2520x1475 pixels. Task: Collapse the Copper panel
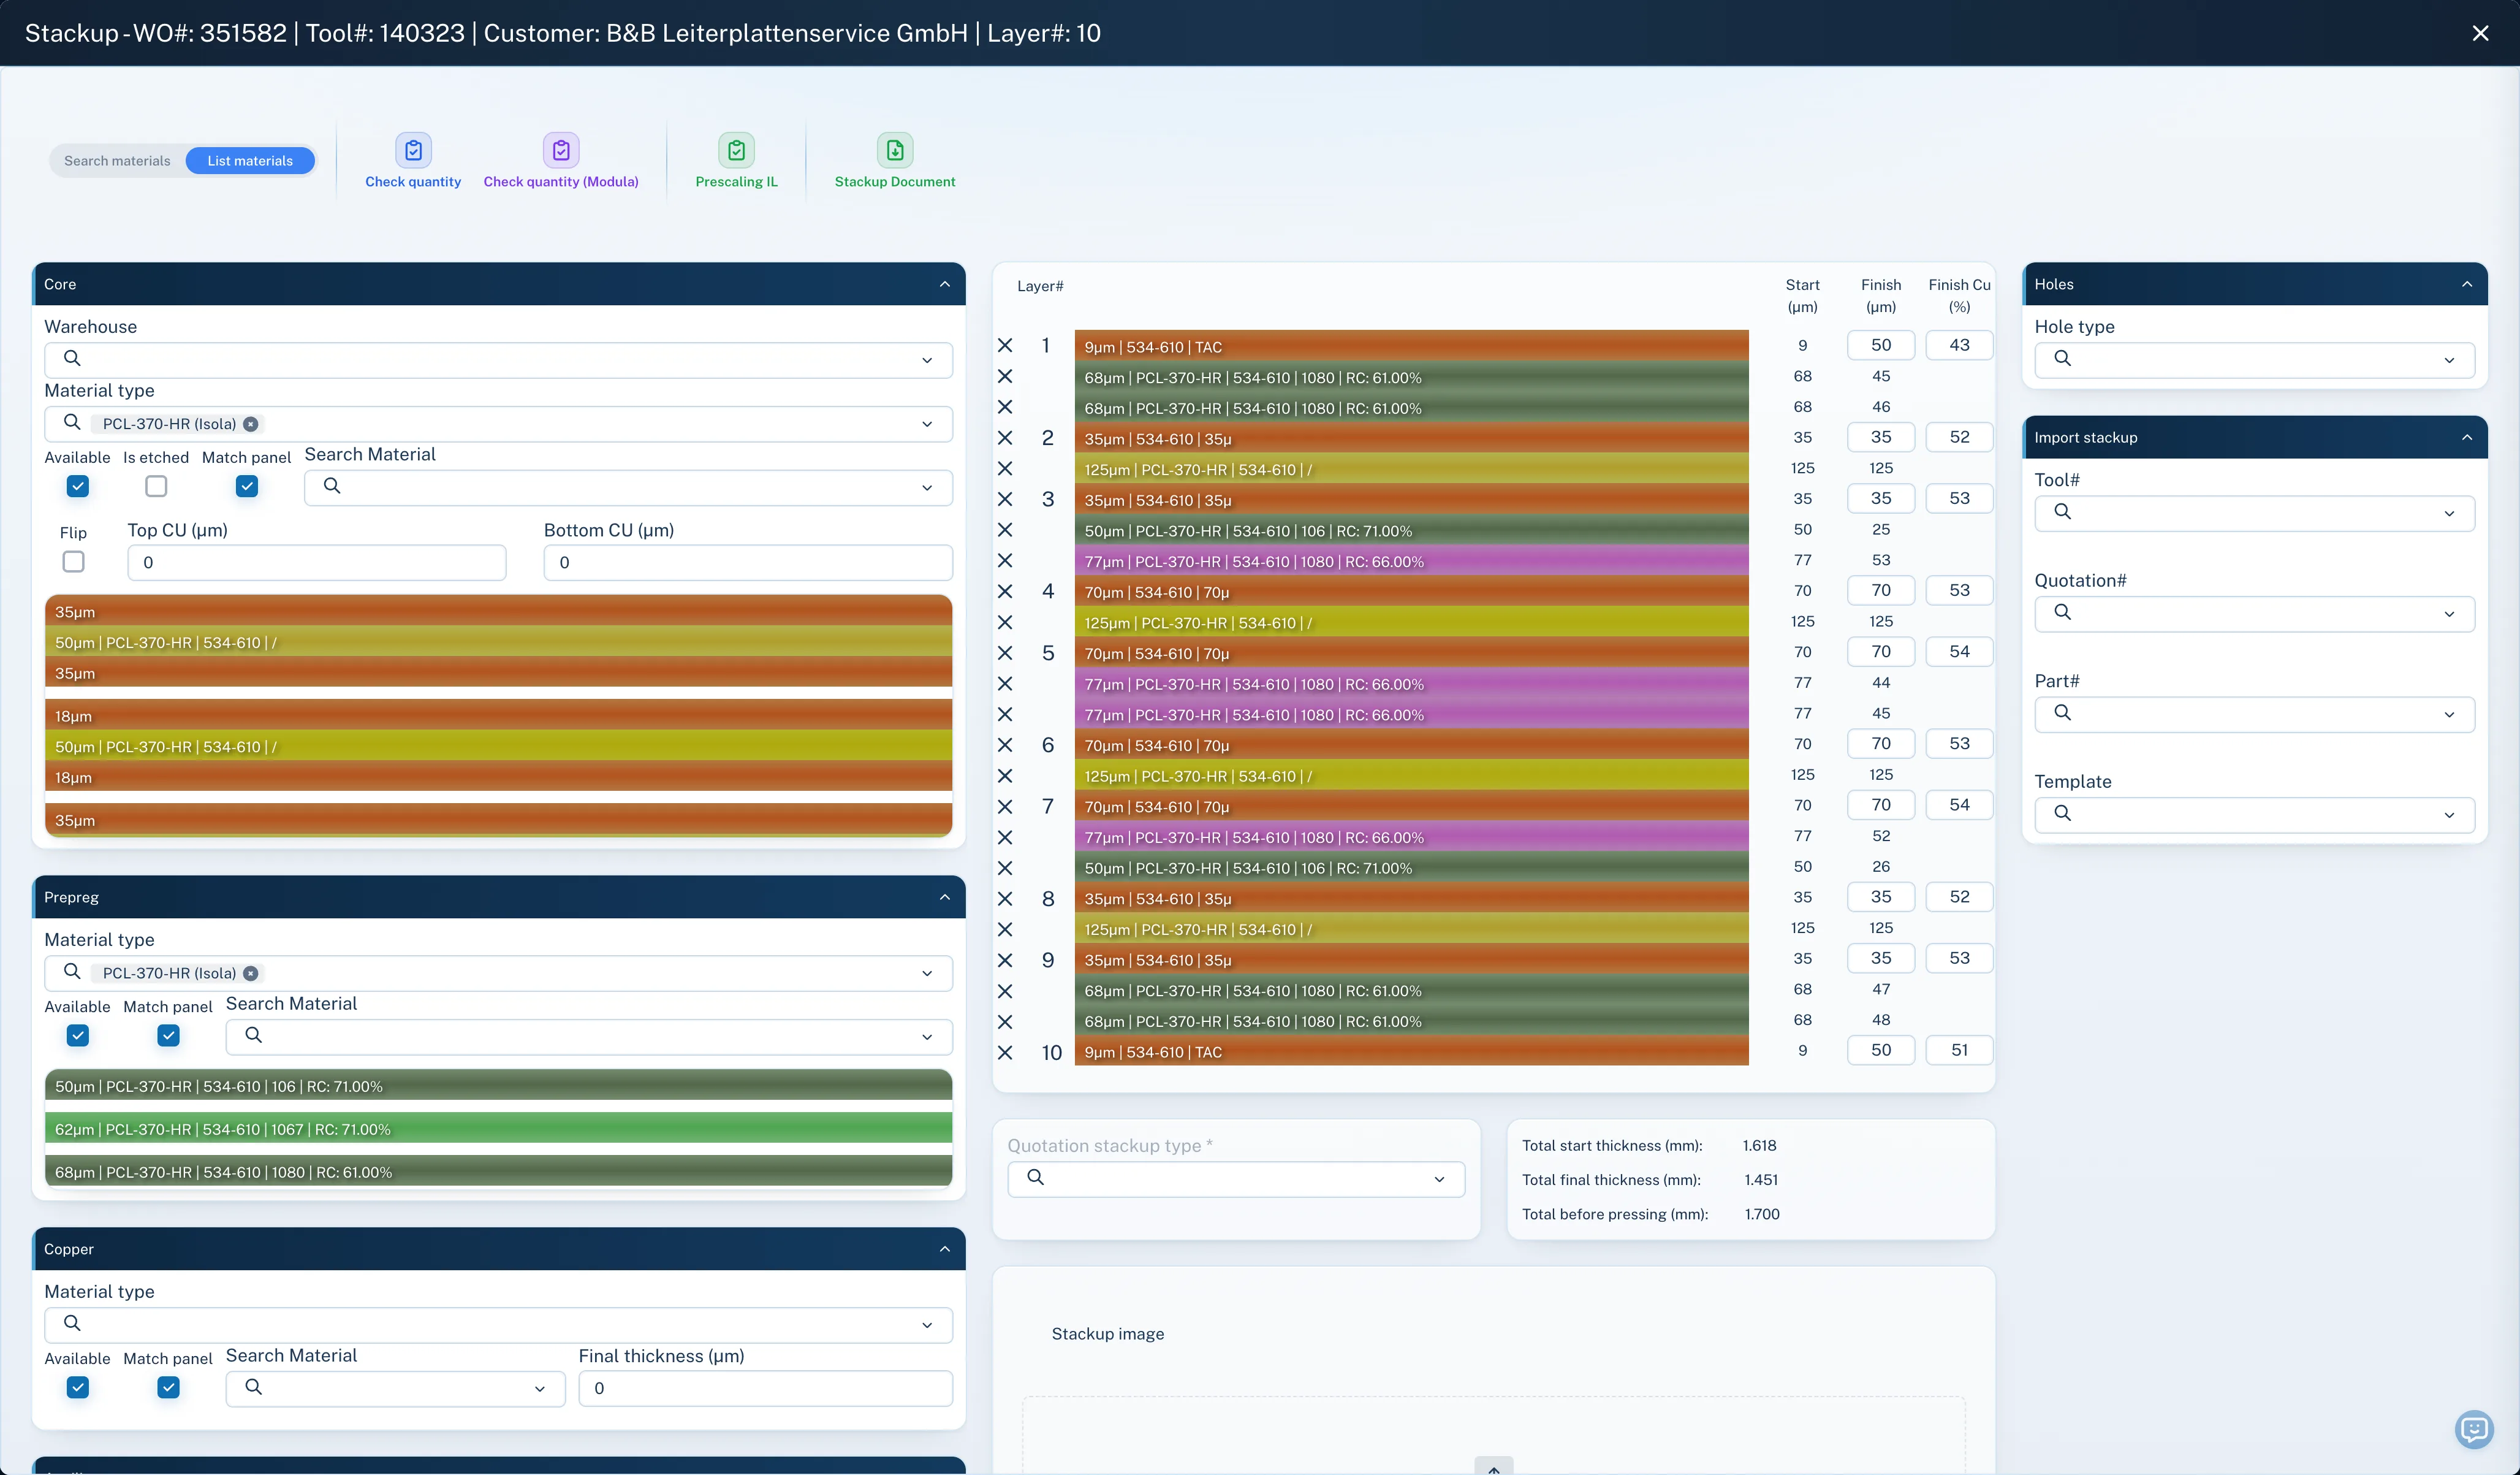click(x=944, y=1249)
